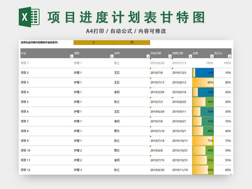This screenshot has width=252, height=189.
Task: Select the 项目 6 progress bar at 30%
Action: click(203, 111)
